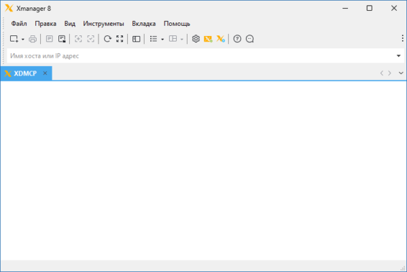Launch the orange Xshell terminal icon
The width and height of the screenshot is (407, 272).
208,39
